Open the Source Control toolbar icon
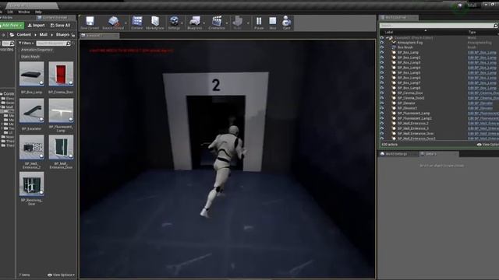Image resolution: width=499 pixels, height=280 pixels. pyautogui.click(x=113, y=21)
